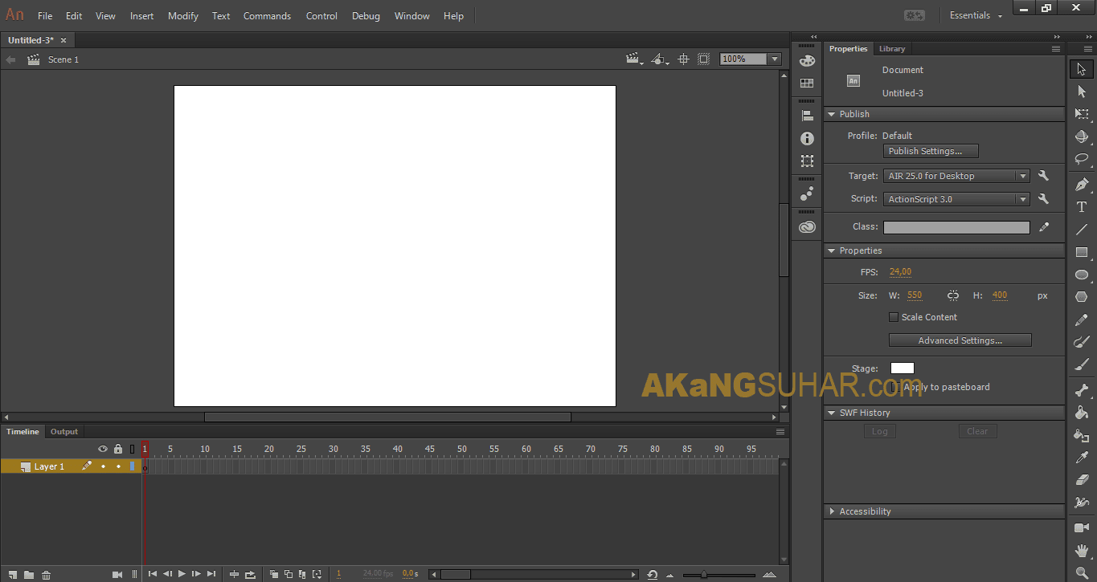Collapse the Publish section

[832, 114]
